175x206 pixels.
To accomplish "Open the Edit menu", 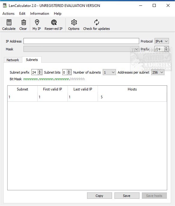I will [22, 14].
